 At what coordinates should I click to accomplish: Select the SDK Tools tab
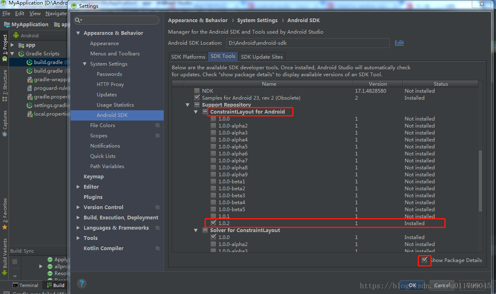[x=223, y=56]
